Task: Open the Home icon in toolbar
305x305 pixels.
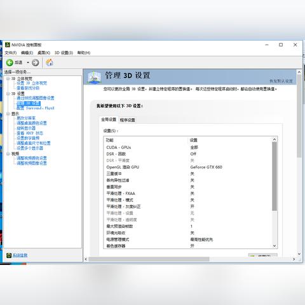Action: (x=50, y=62)
